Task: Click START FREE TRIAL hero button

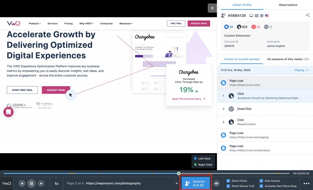Action: click(22, 90)
